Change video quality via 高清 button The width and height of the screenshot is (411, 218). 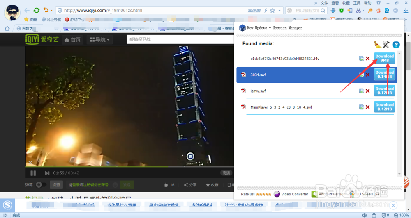[x=226, y=173]
